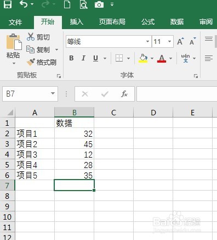
Task: Click 剪切 cut button
Action: click(38, 37)
